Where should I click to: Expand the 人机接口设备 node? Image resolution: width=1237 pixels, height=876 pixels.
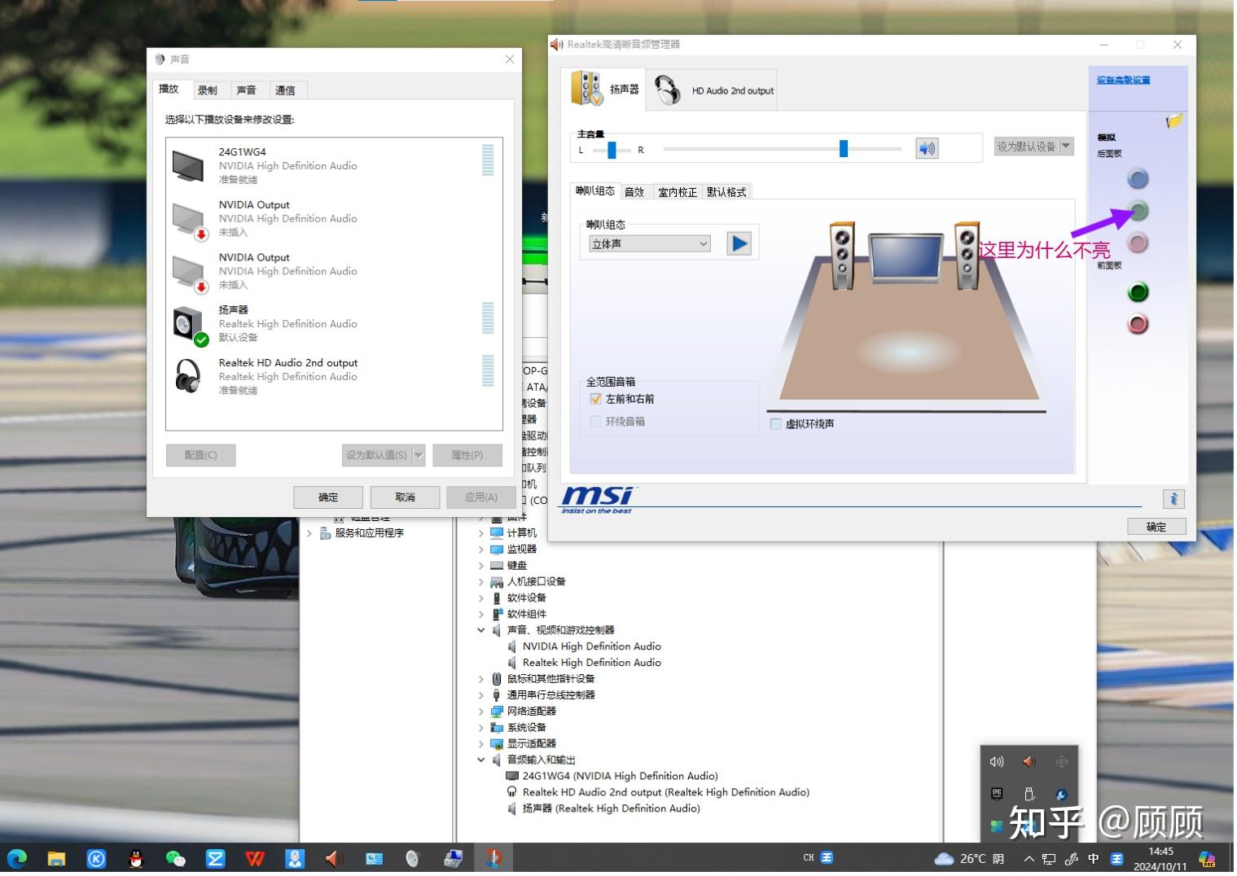(x=481, y=581)
